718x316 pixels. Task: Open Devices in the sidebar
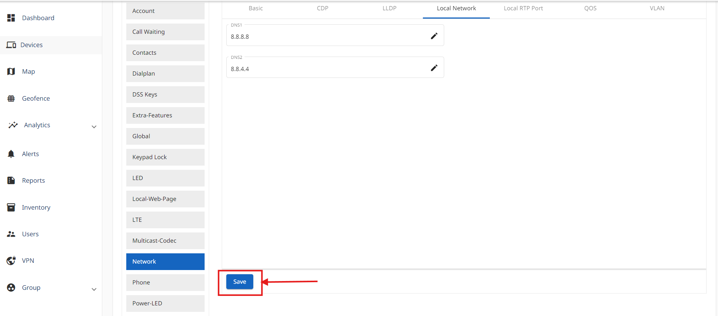[32, 45]
